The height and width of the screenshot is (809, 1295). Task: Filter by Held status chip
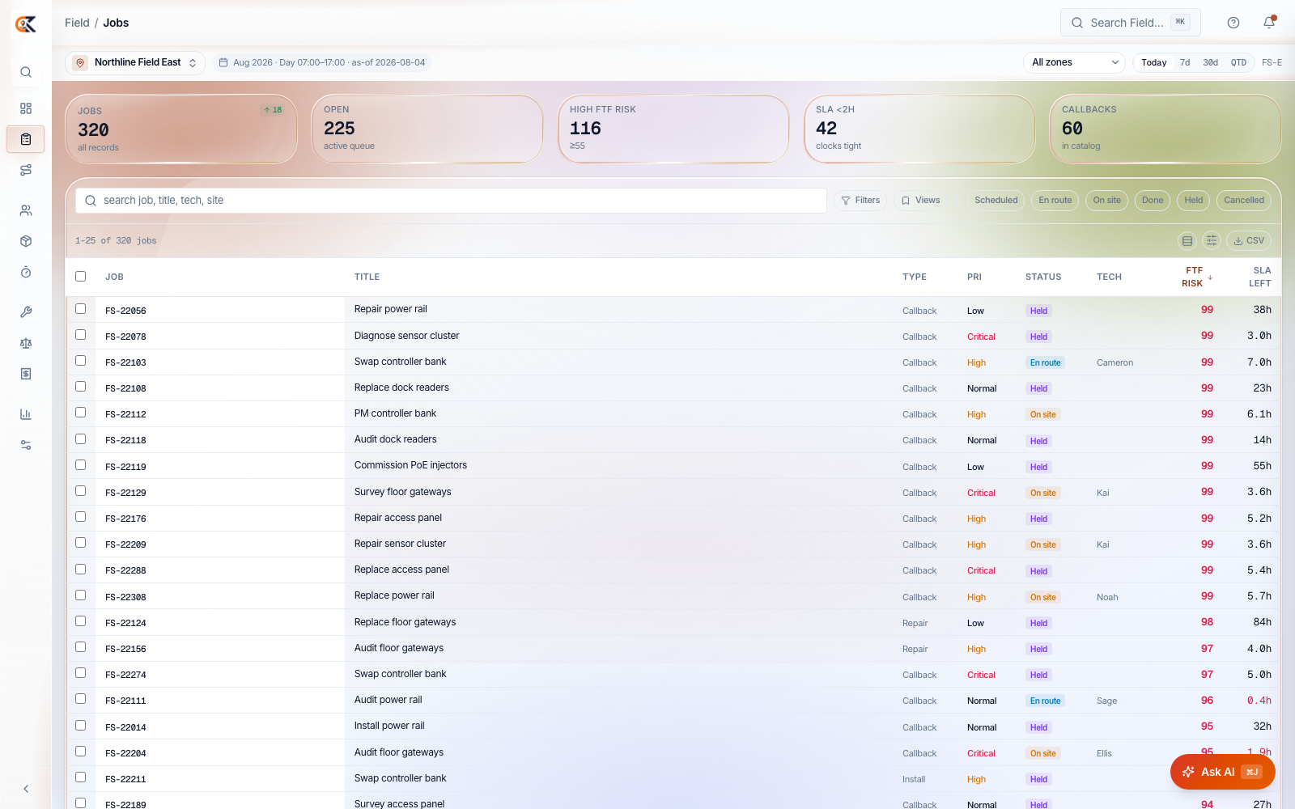pyautogui.click(x=1194, y=201)
